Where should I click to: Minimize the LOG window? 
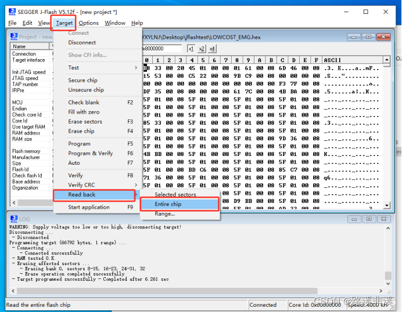pyautogui.click(x=354, y=219)
